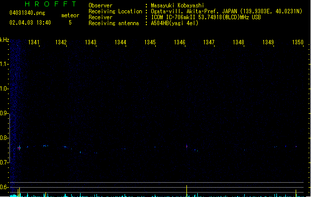Click time axis label 1348

tap(238, 42)
